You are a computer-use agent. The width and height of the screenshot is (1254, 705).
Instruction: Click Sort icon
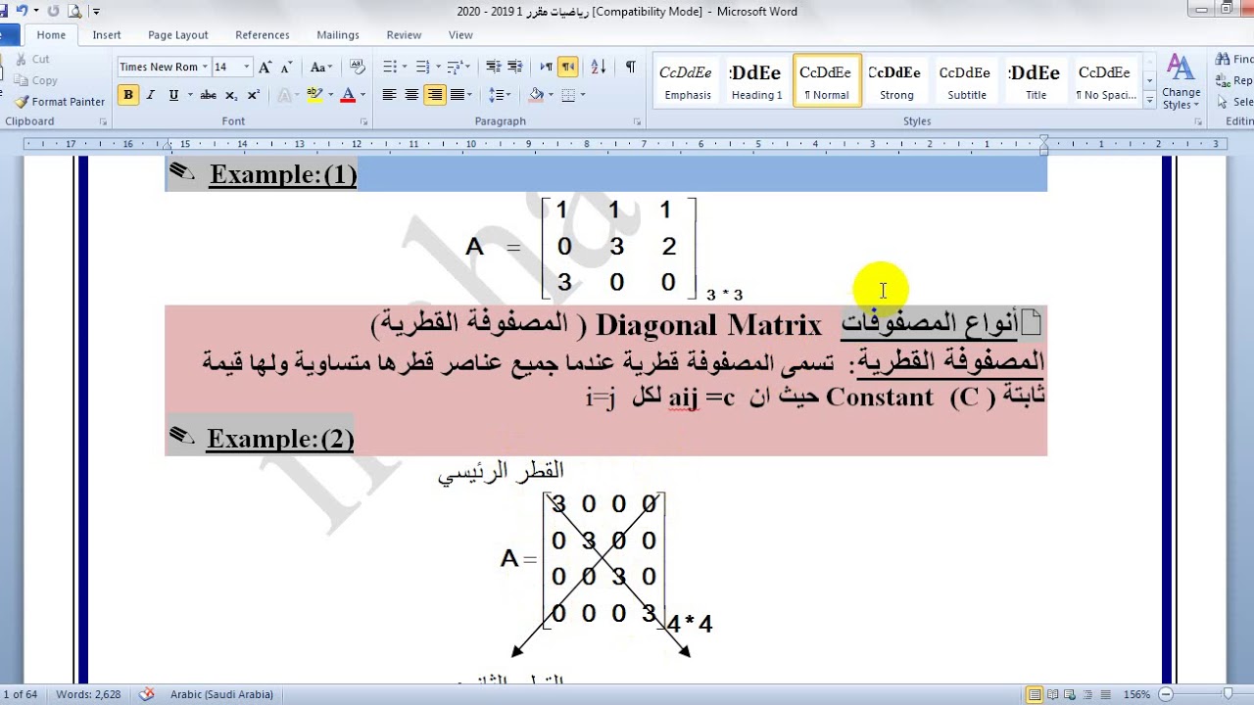600,67
